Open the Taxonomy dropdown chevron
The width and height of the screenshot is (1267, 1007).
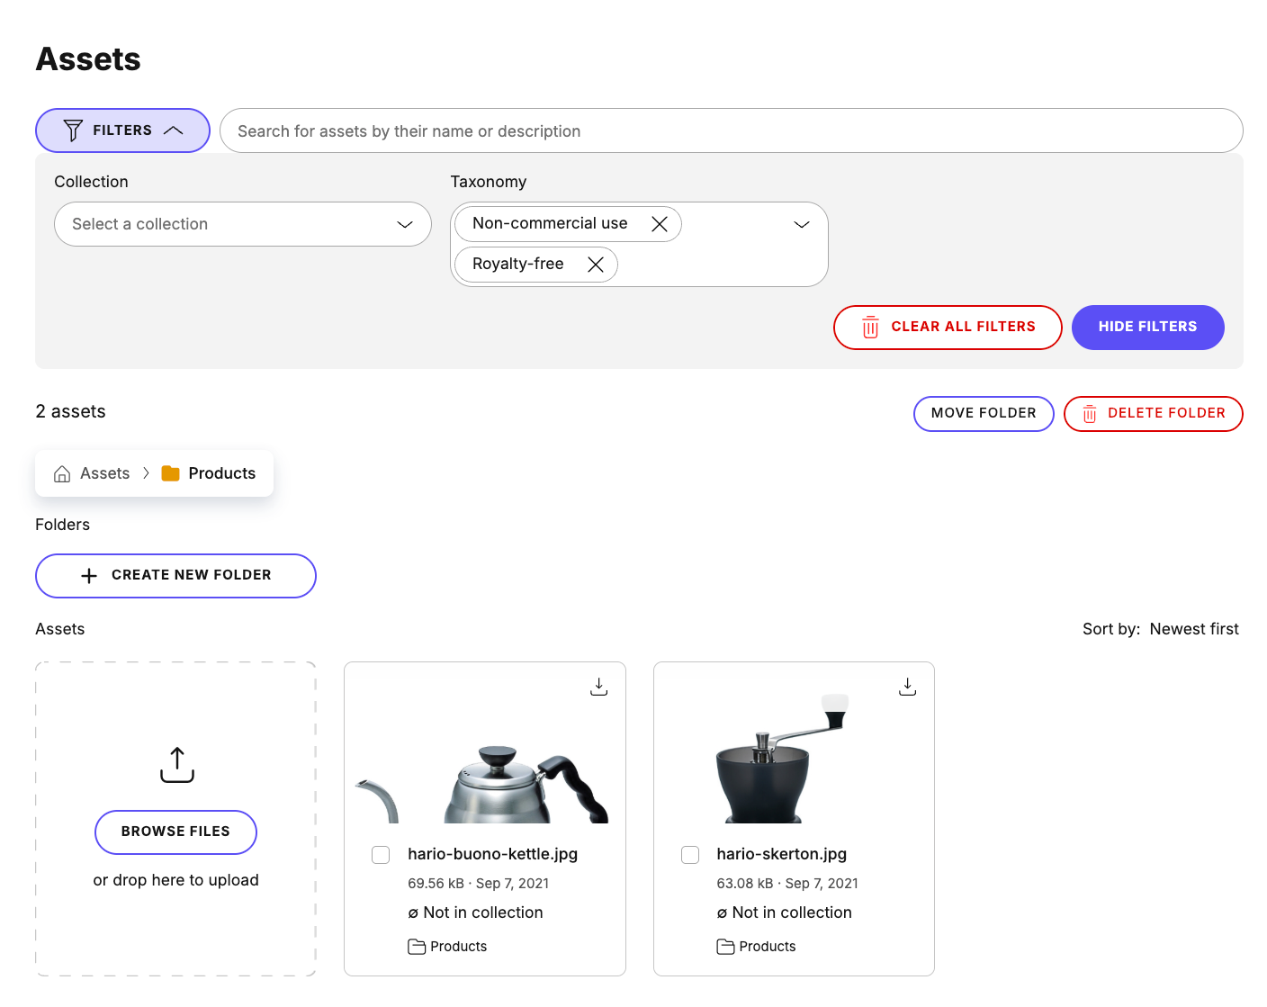pos(801,223)
